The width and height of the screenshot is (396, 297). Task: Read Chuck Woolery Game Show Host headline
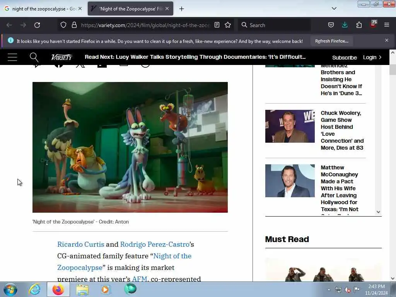click(342, 130)
